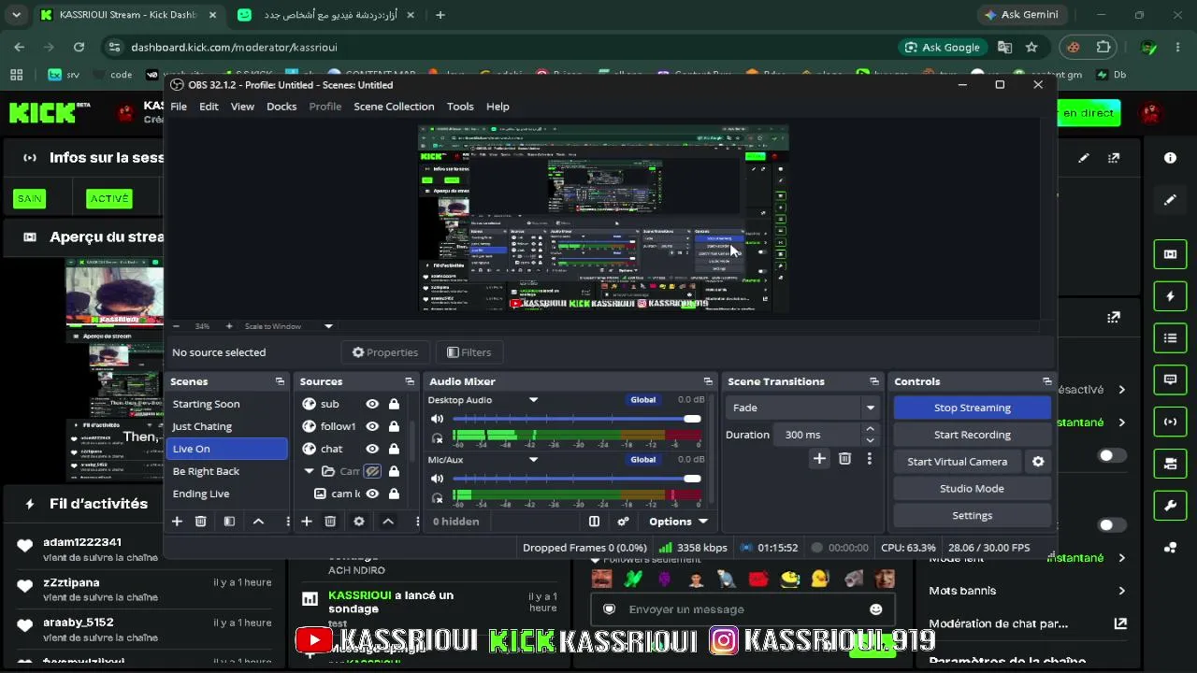
Task: Mute the Mic/Aux speaker icon
Action: click(437, 479)
